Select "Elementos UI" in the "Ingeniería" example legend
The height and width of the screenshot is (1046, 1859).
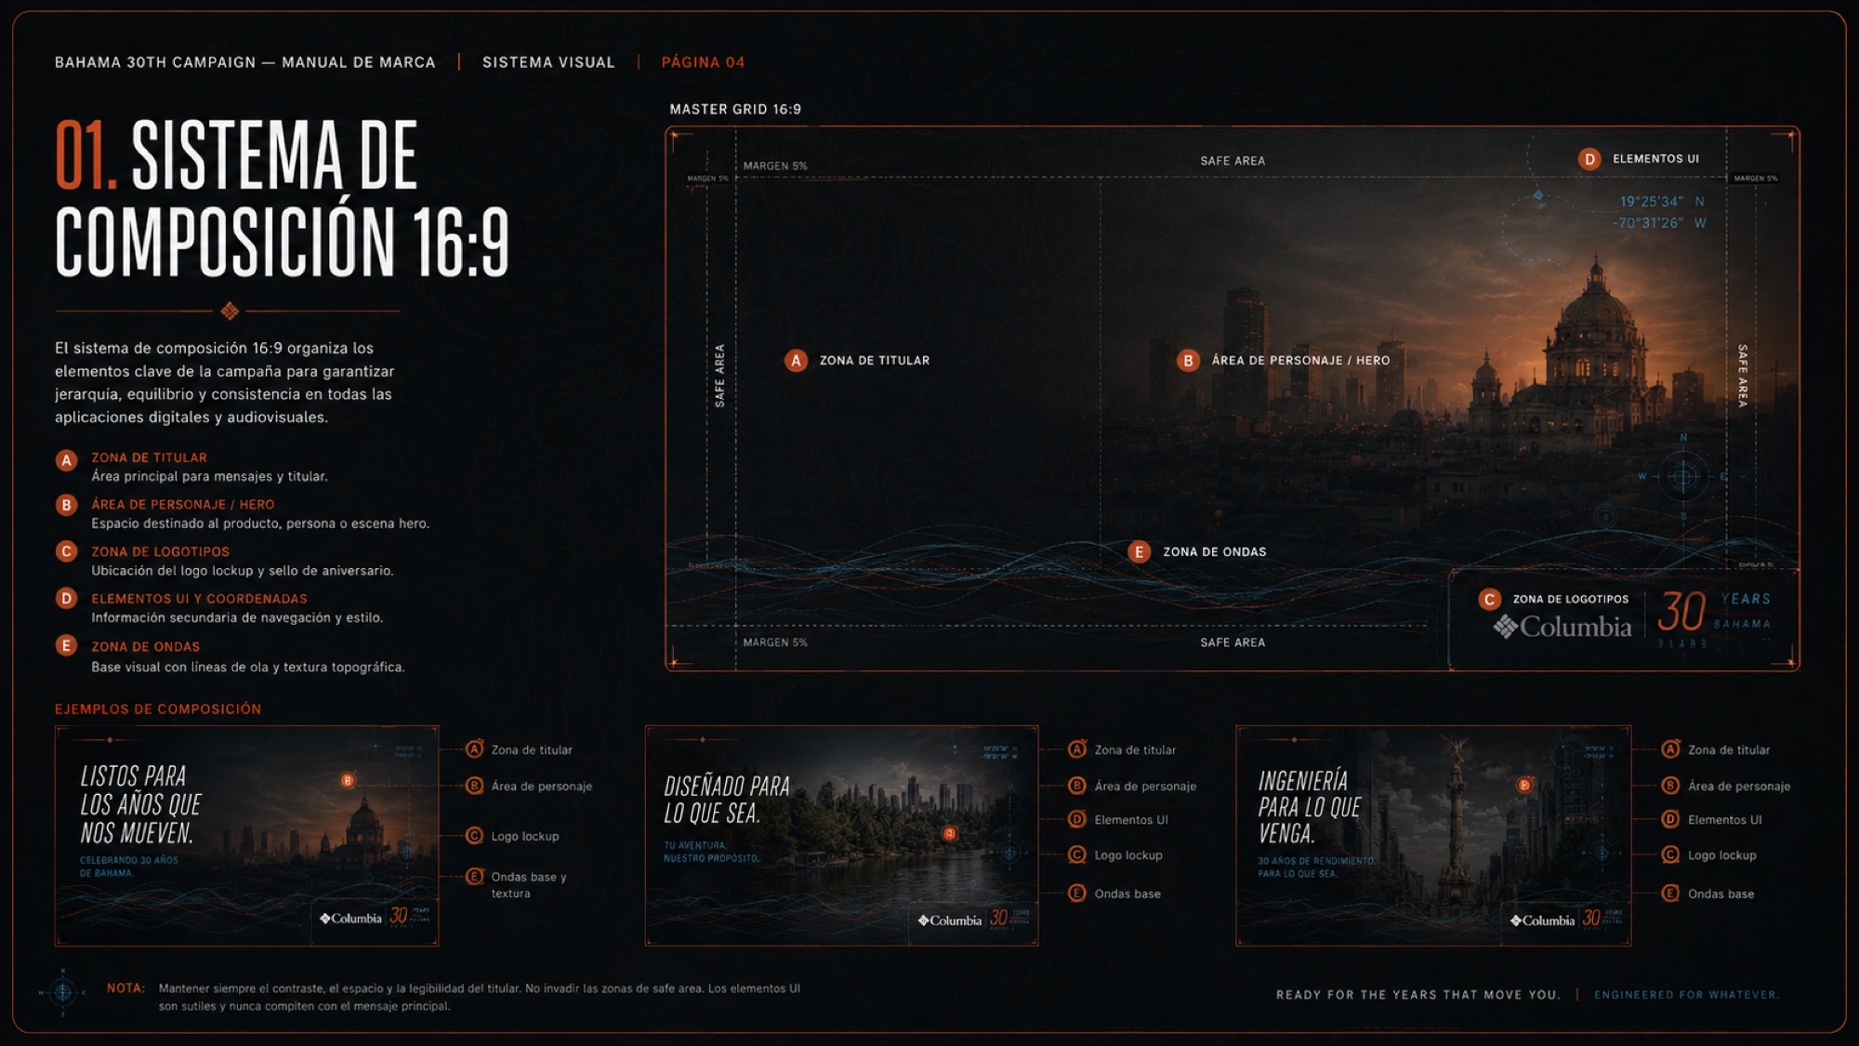click(1725, 820)
